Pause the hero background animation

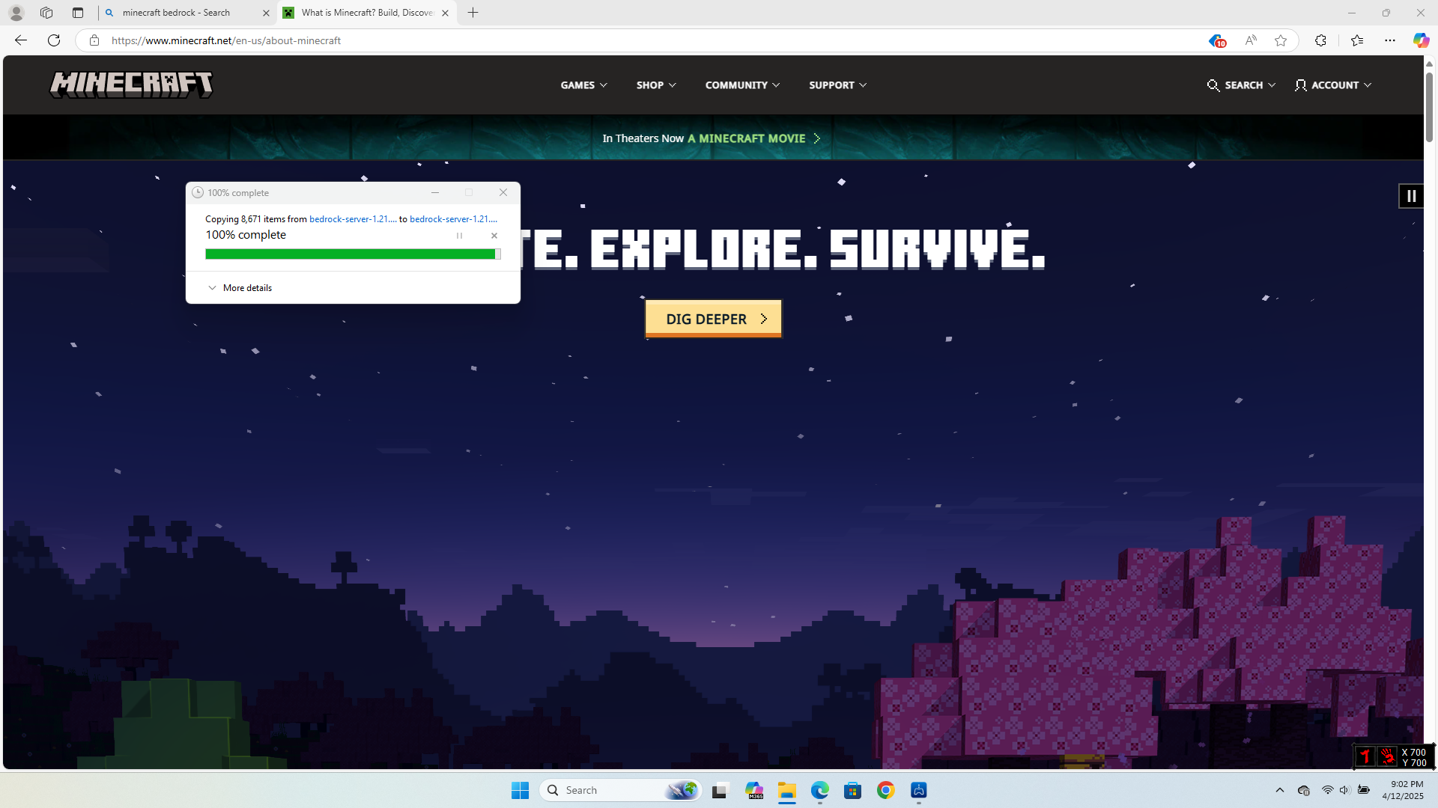[1411, 196]
